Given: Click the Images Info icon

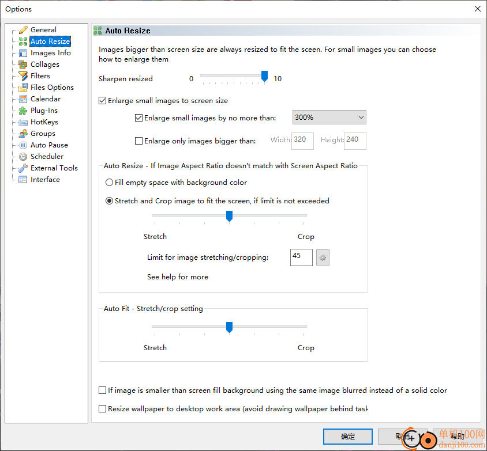Looking at the screenshot, I should point(23,53).
